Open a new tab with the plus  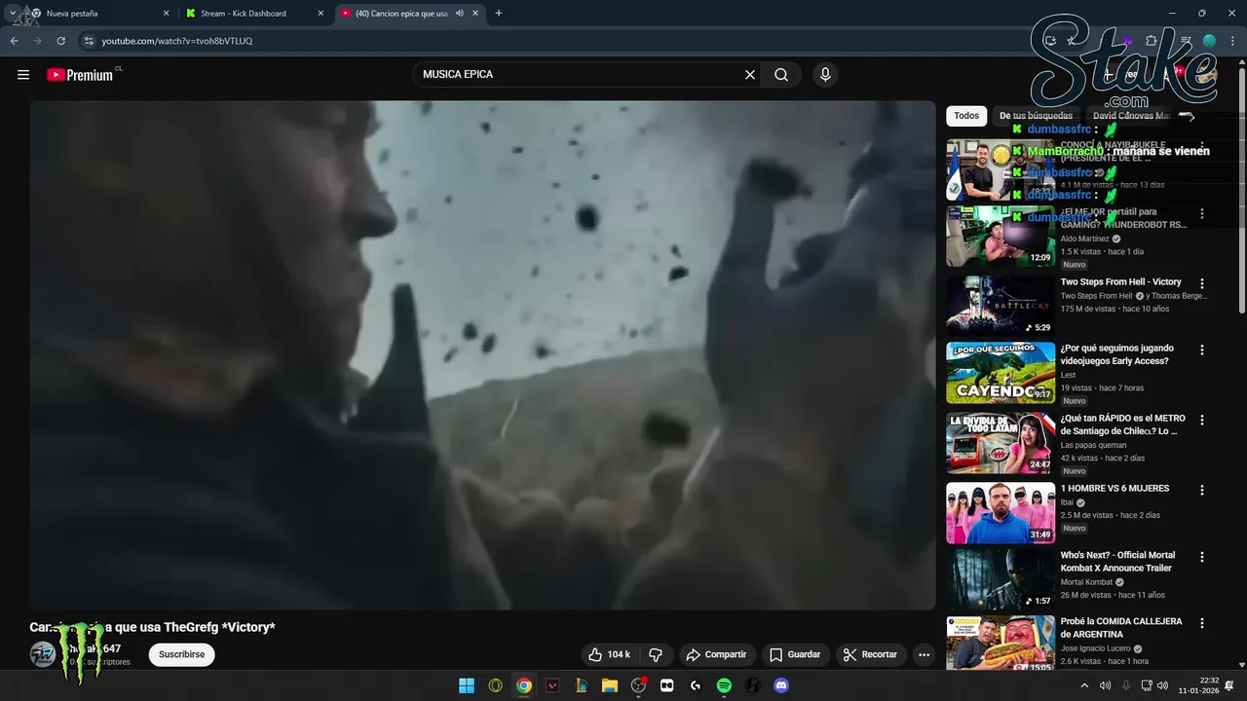tap(499, 14)
